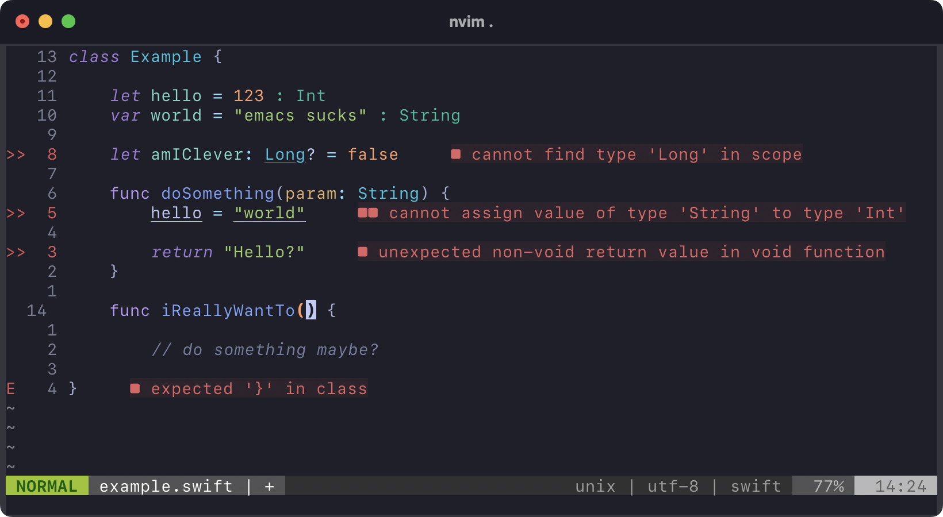Click the error sign on the 'Long' line
This screenshot has width=943, height=517.
[16, 155]
